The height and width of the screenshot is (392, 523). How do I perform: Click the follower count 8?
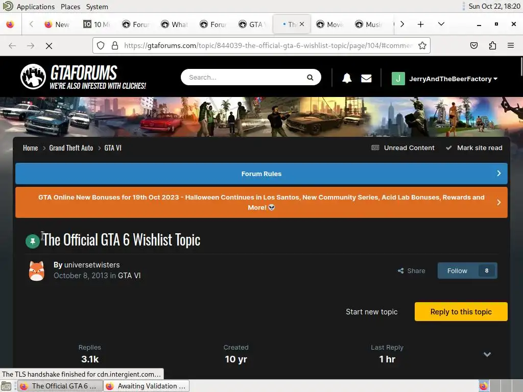coord(487,271)
